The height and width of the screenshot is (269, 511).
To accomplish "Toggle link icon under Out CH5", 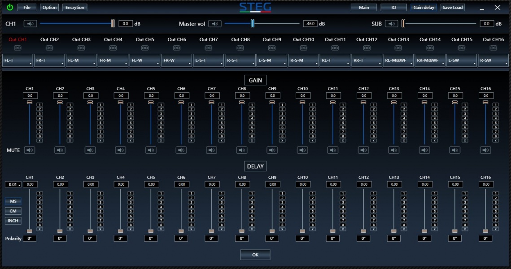I will (145, 48).
